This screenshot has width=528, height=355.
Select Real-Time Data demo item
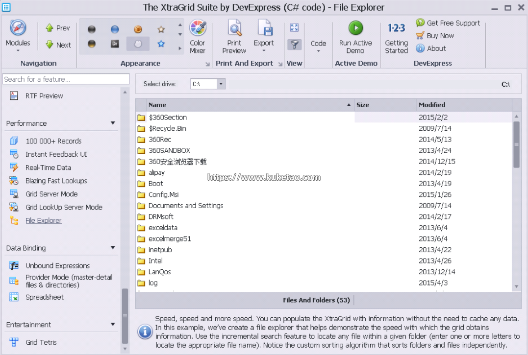tap(48, 167)
